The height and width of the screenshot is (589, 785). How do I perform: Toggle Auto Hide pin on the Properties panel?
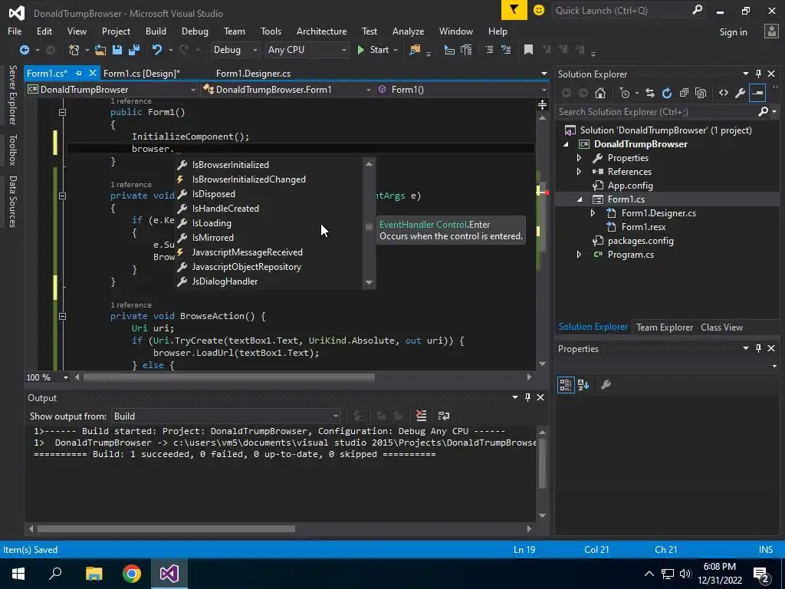pyautogui.click(x=758, y=348)
